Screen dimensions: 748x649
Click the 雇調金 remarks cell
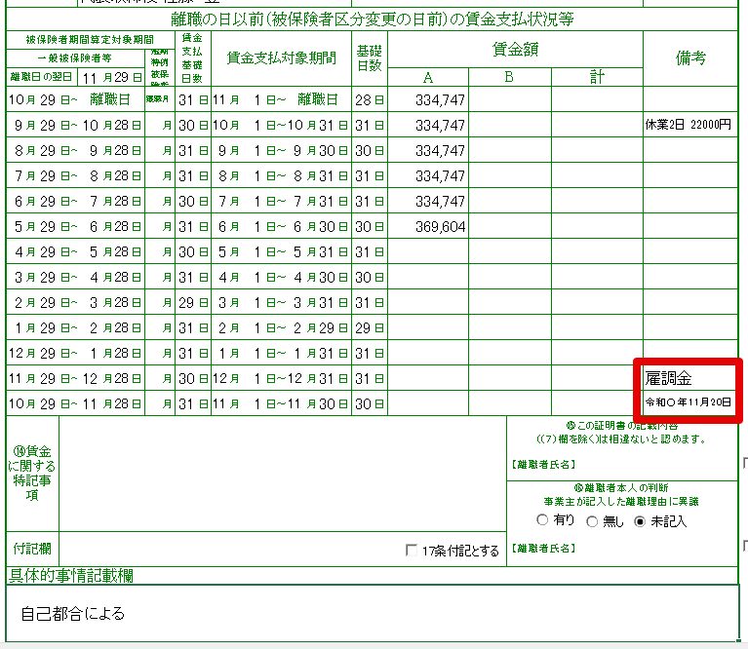[x=689, y=378]
